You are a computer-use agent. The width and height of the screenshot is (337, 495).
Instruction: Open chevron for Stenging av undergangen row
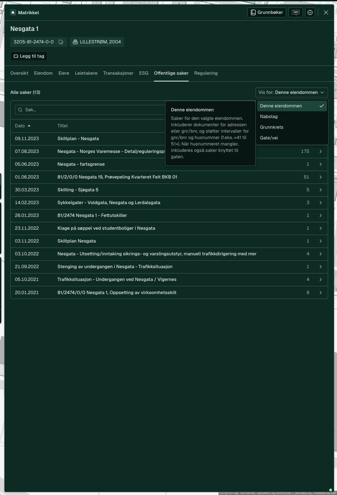click(x=321, y=267)
